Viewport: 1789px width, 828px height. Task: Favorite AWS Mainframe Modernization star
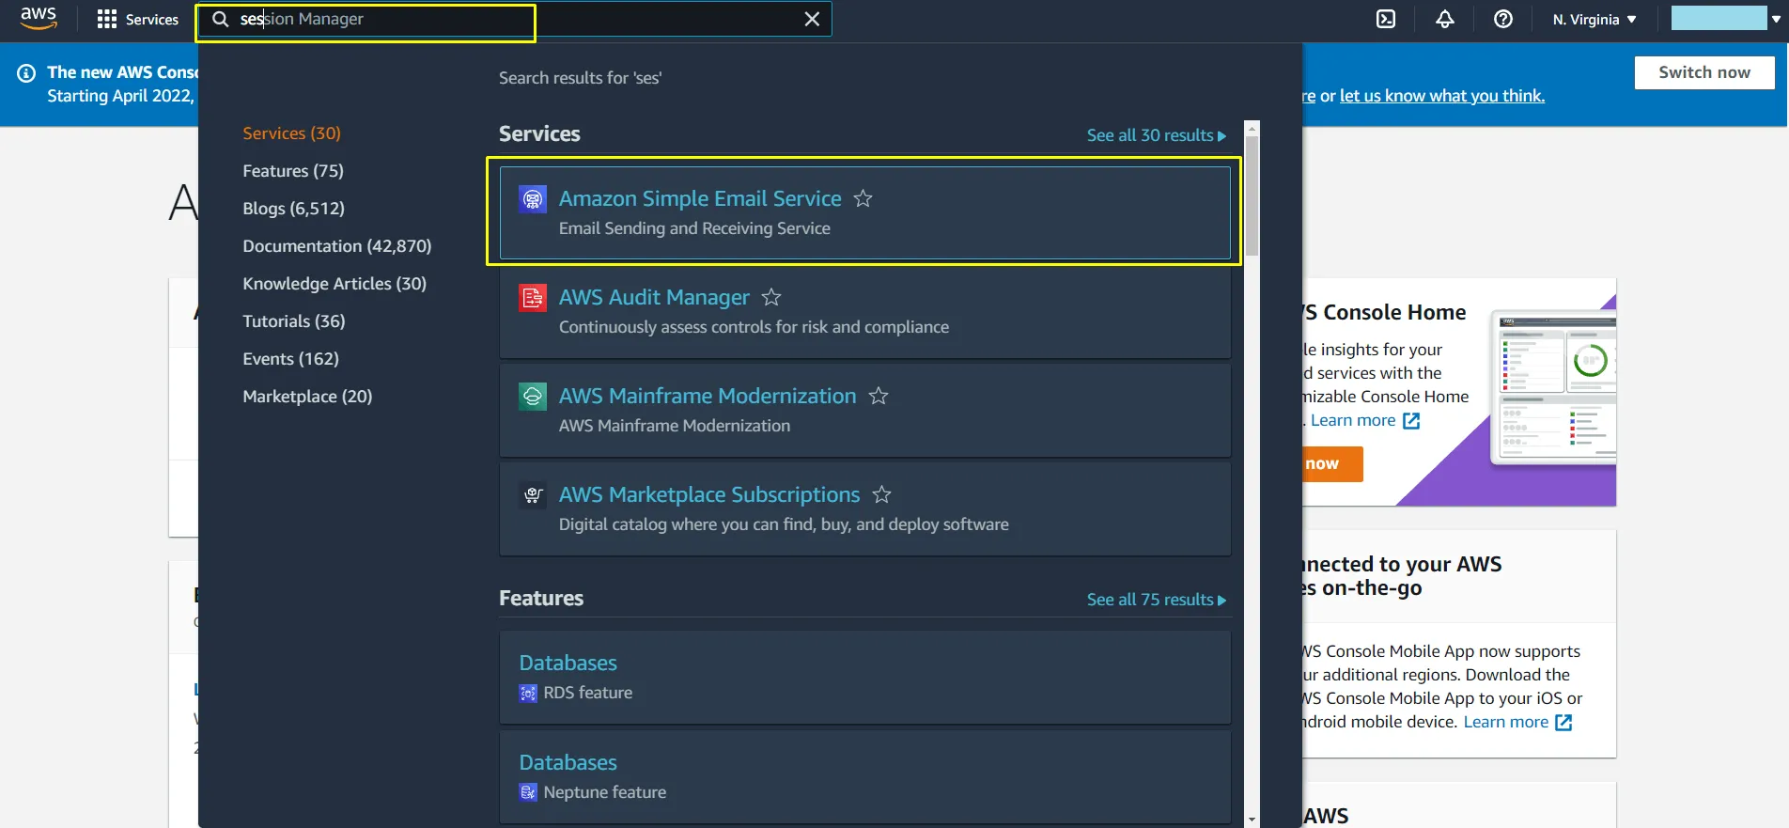tap(879, 396)
